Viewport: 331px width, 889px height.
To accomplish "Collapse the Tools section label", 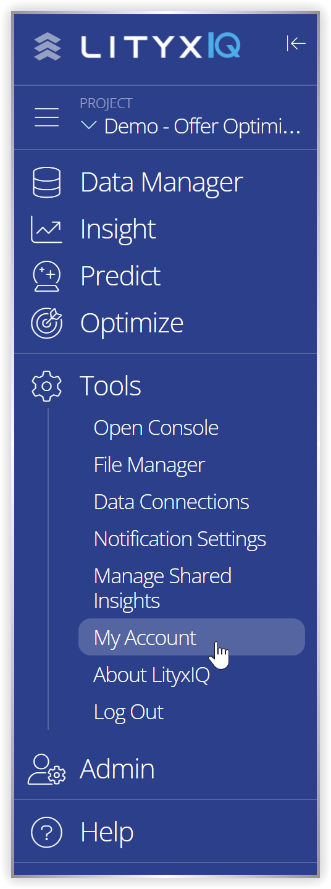I will tap(111, 386).
